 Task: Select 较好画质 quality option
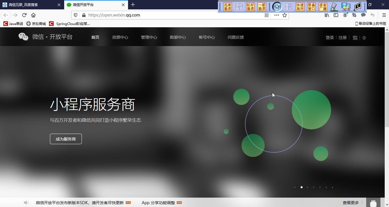(250, 7)
